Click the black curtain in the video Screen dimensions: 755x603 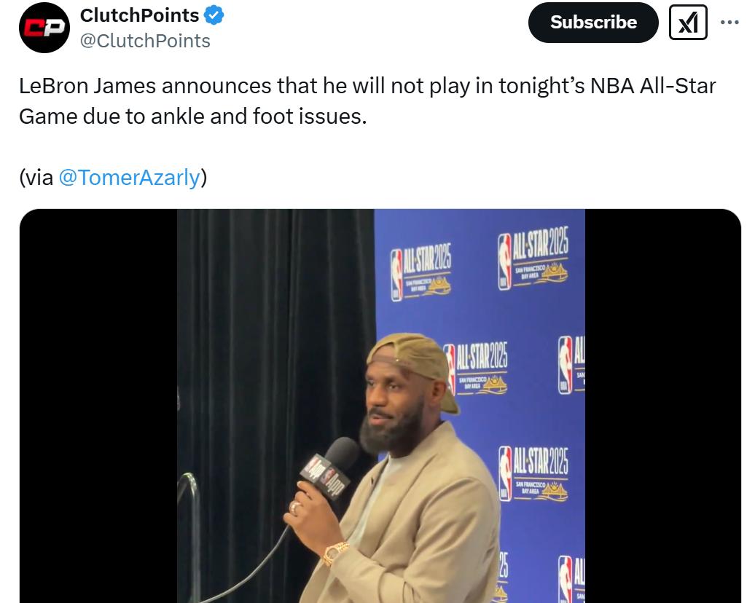275,337
